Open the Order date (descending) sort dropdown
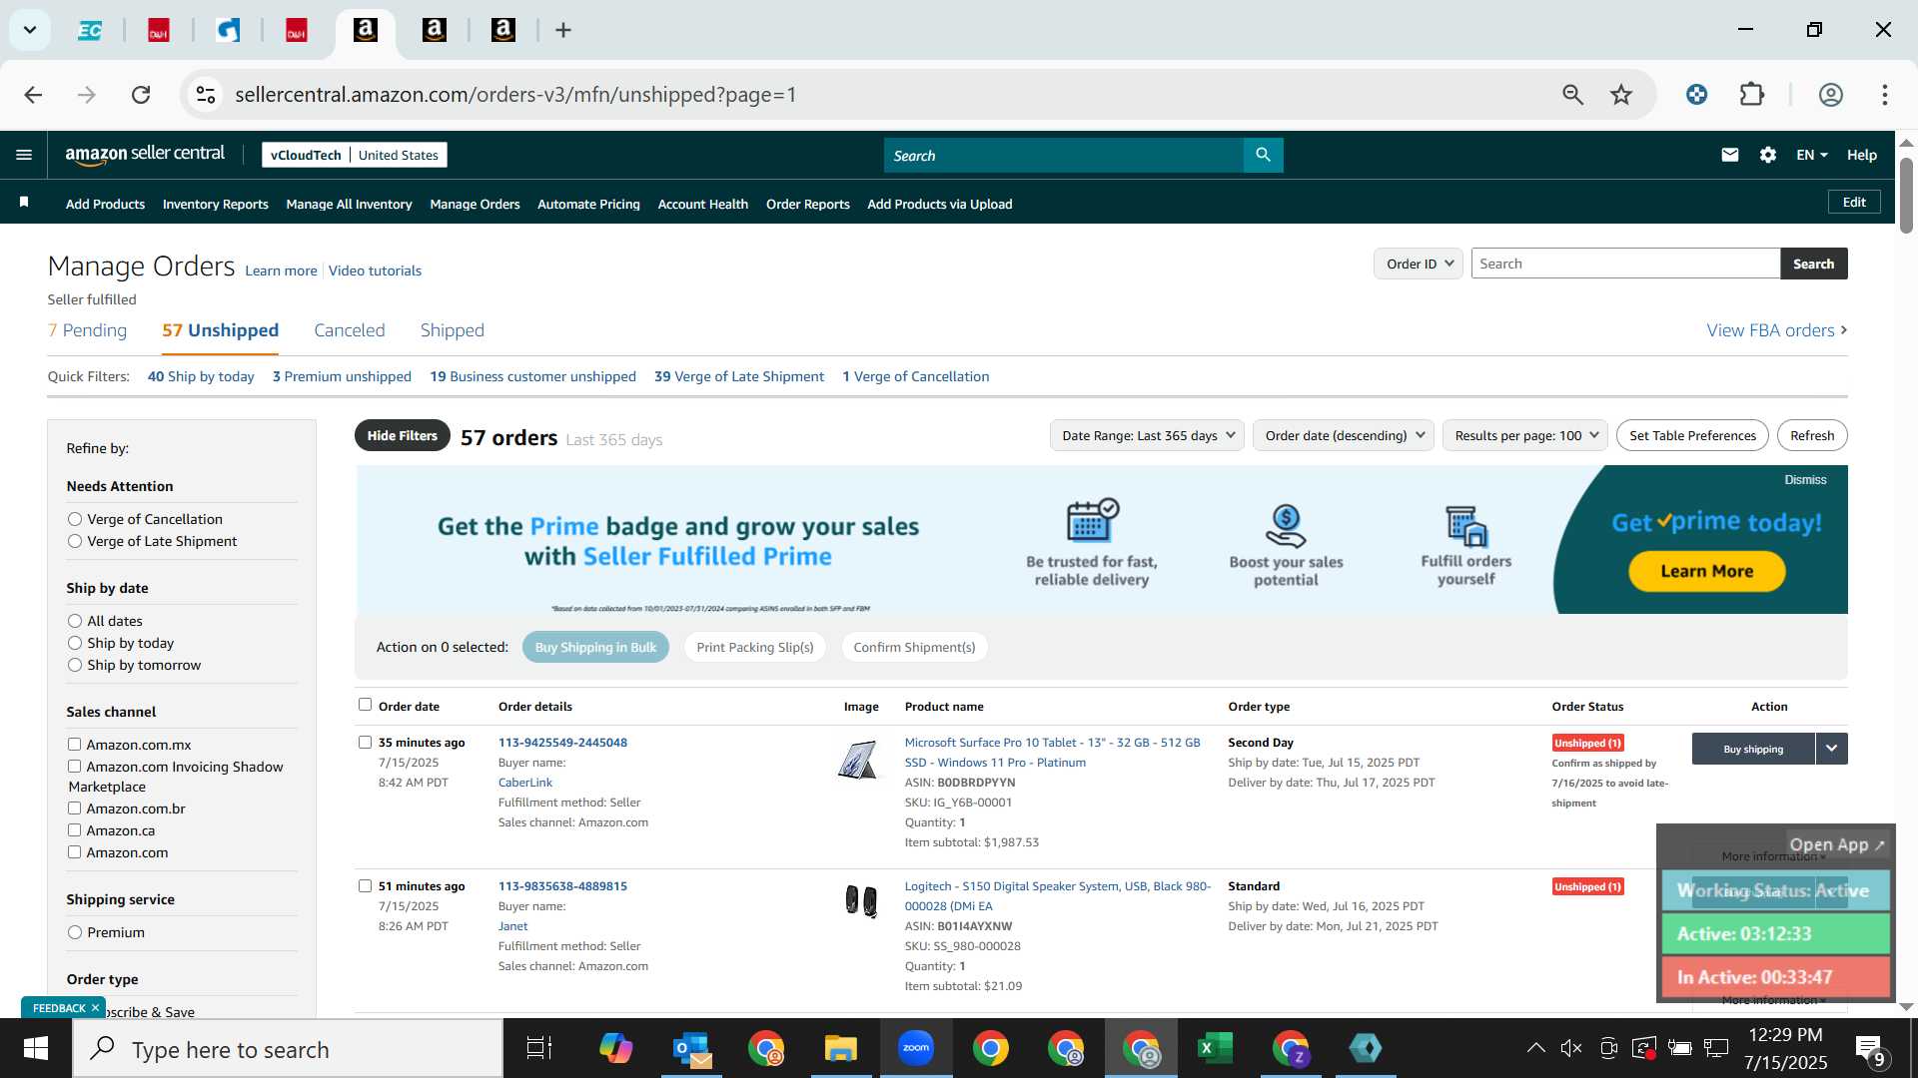This screenshot has width=1918, height=1078. click(1344, 435)
